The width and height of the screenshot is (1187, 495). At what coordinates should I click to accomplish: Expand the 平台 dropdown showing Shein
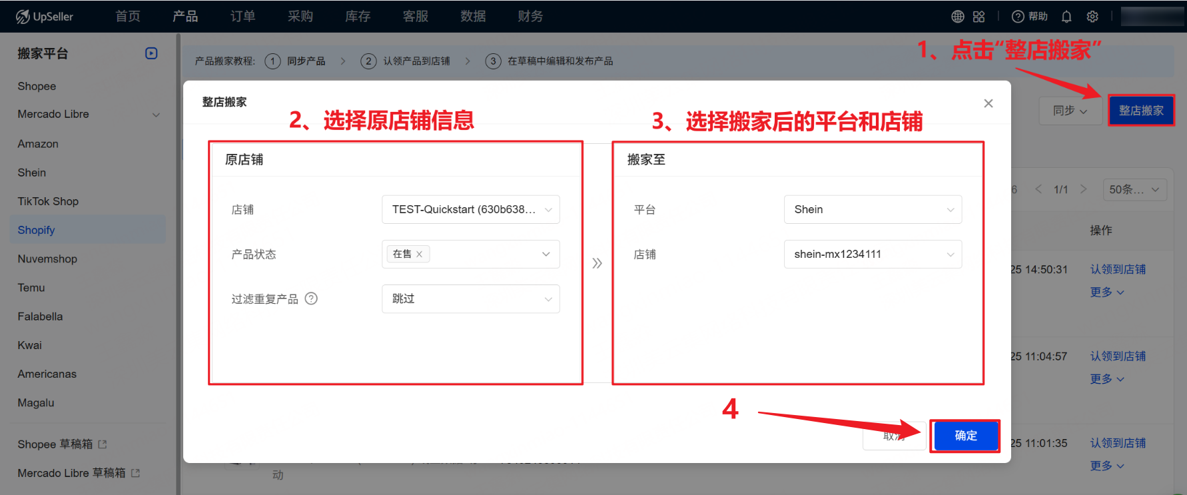pyautogui.click(x=873, y=209)
